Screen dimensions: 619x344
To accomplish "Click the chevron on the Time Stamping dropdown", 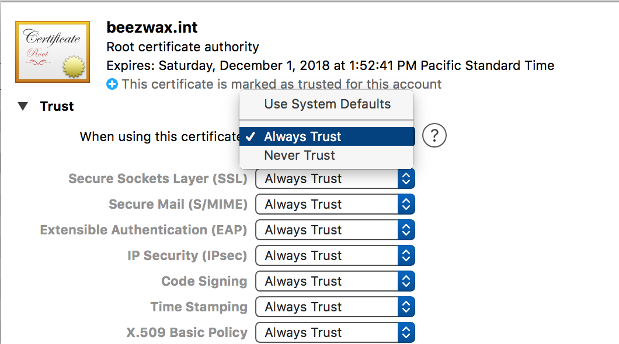I will coord(406,307).
